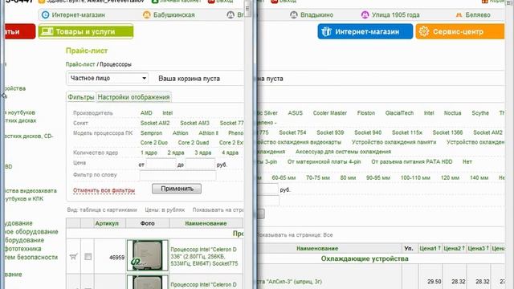Focus the price 'от' input field
This screenshot has height=289, width=514.
coord(161,164)
